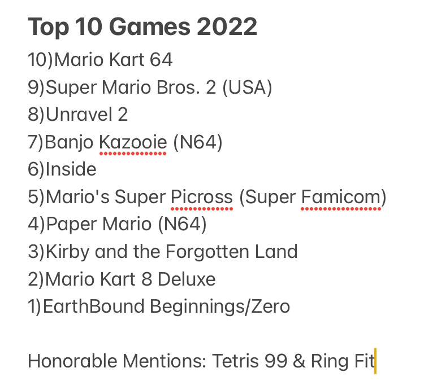424x381 pixels.
Task: Click Kirby and the Forgotten Land line
Action: pos(162,252)
